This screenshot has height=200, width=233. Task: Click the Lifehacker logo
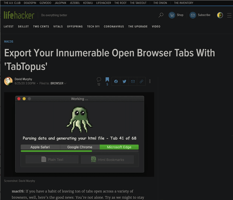coord(19,15)
